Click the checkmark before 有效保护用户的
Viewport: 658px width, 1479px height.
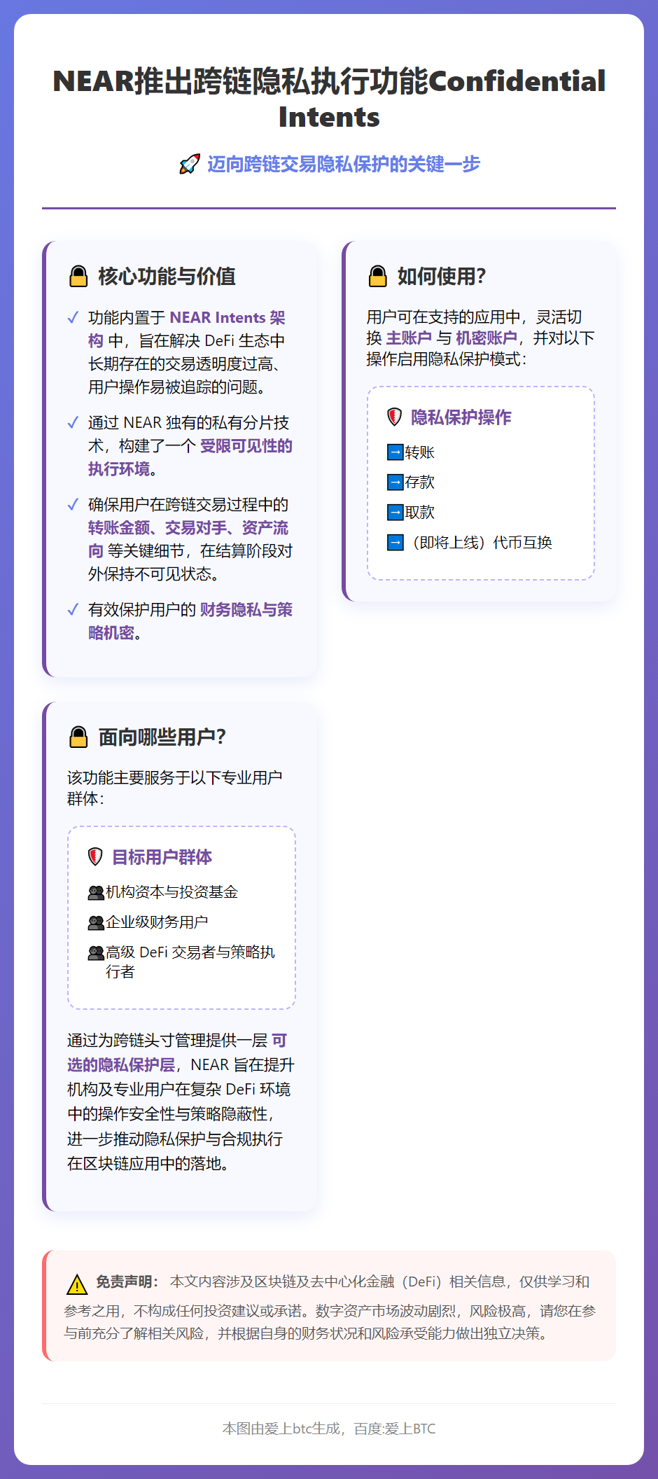coord(73,610)
